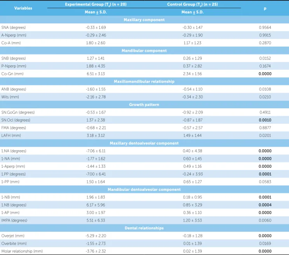Select the '1.NB (degrees)' row label
Image resolution: width=289 pixels, height=255 pixels.
pos(14,205)
